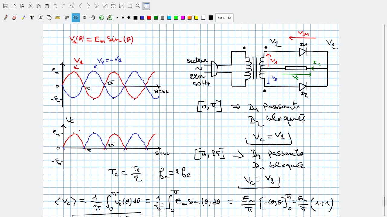Choose medium line thickness
This screenshot has height=217, width=387.
point(123,18)
